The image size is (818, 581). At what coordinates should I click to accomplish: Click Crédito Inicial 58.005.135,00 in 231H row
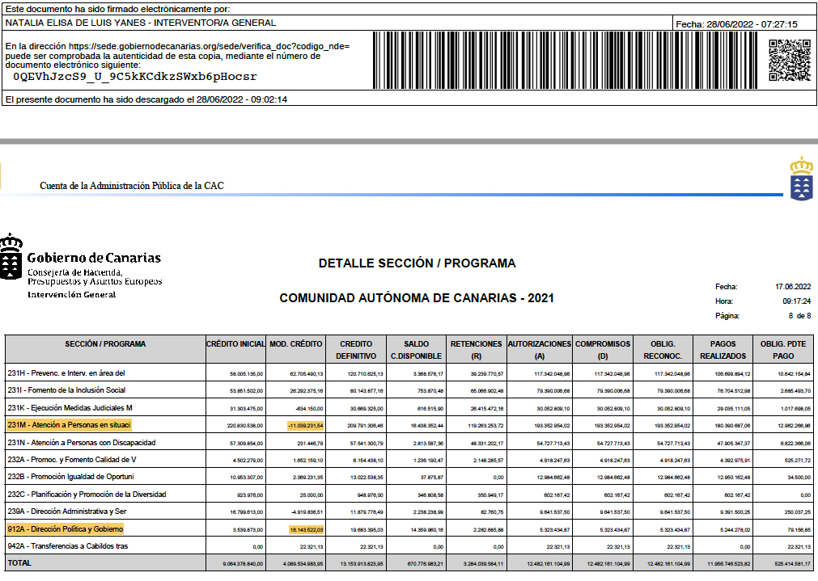point(246,374)
